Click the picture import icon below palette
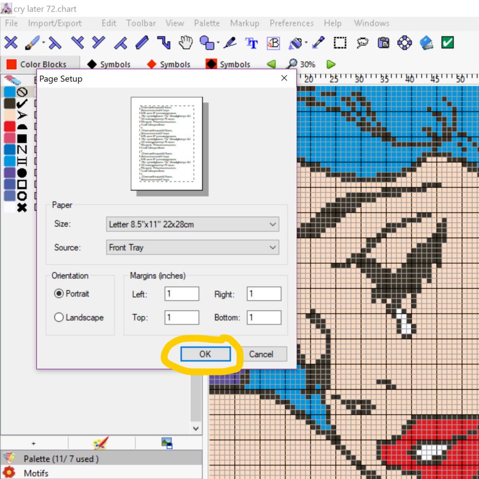 click(167, 443)
